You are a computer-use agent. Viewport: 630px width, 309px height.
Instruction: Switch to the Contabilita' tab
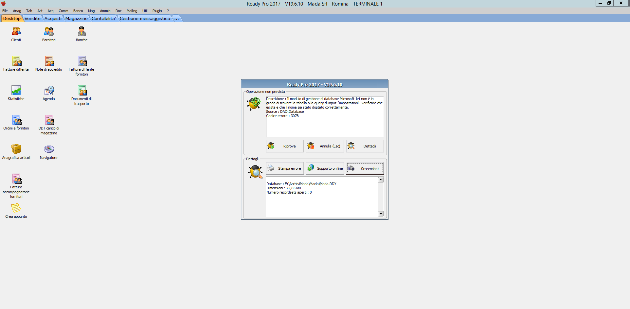pos(104,18)
